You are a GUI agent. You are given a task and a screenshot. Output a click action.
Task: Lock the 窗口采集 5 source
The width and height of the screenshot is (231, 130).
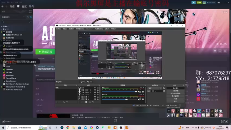[98, 97]
